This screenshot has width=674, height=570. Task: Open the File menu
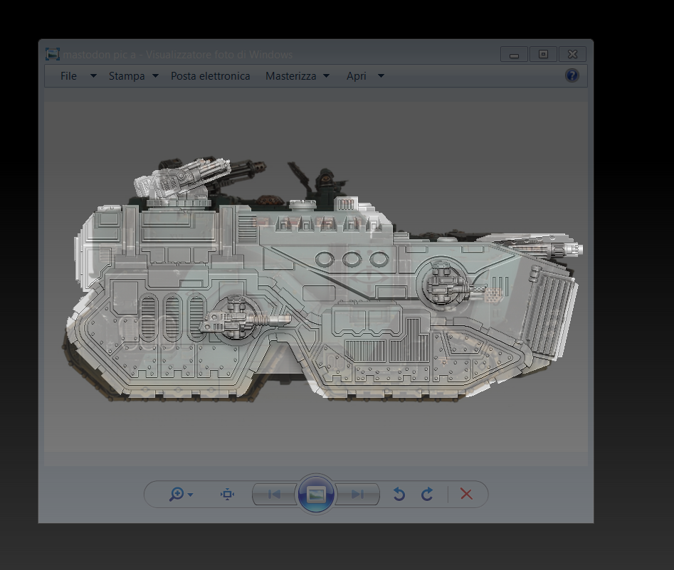pos(68,75)
